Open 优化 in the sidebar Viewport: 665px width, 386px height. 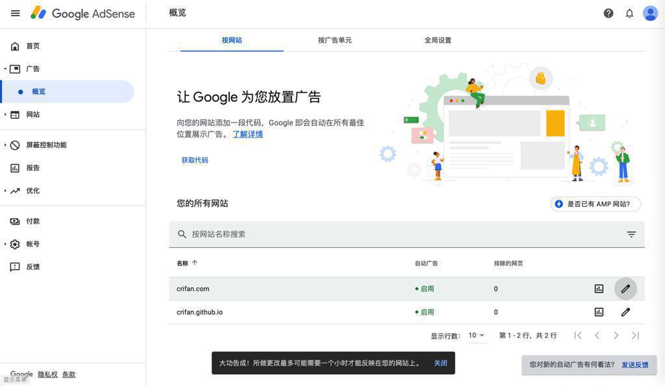click(32, 191)
